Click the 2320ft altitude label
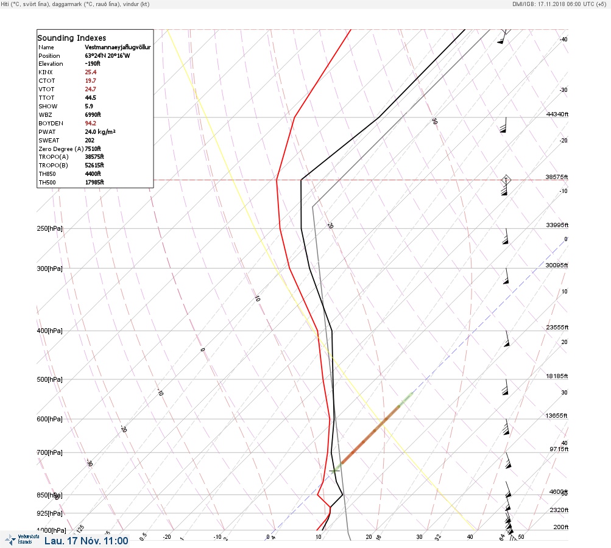 pyautogui.click(x=559, y=510)
